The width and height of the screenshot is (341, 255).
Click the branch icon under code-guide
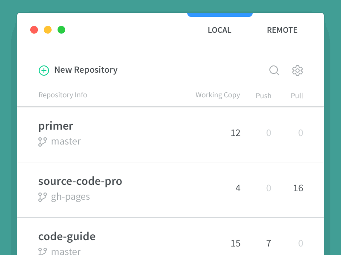click(43, 251)
